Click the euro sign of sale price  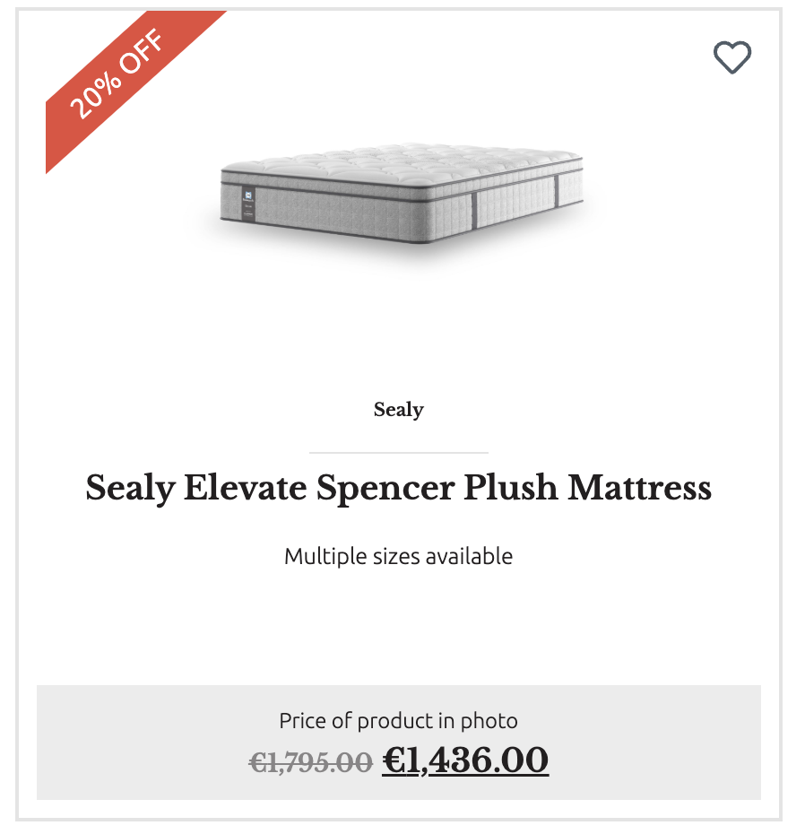pyautogui.click(x=394, y=760)
